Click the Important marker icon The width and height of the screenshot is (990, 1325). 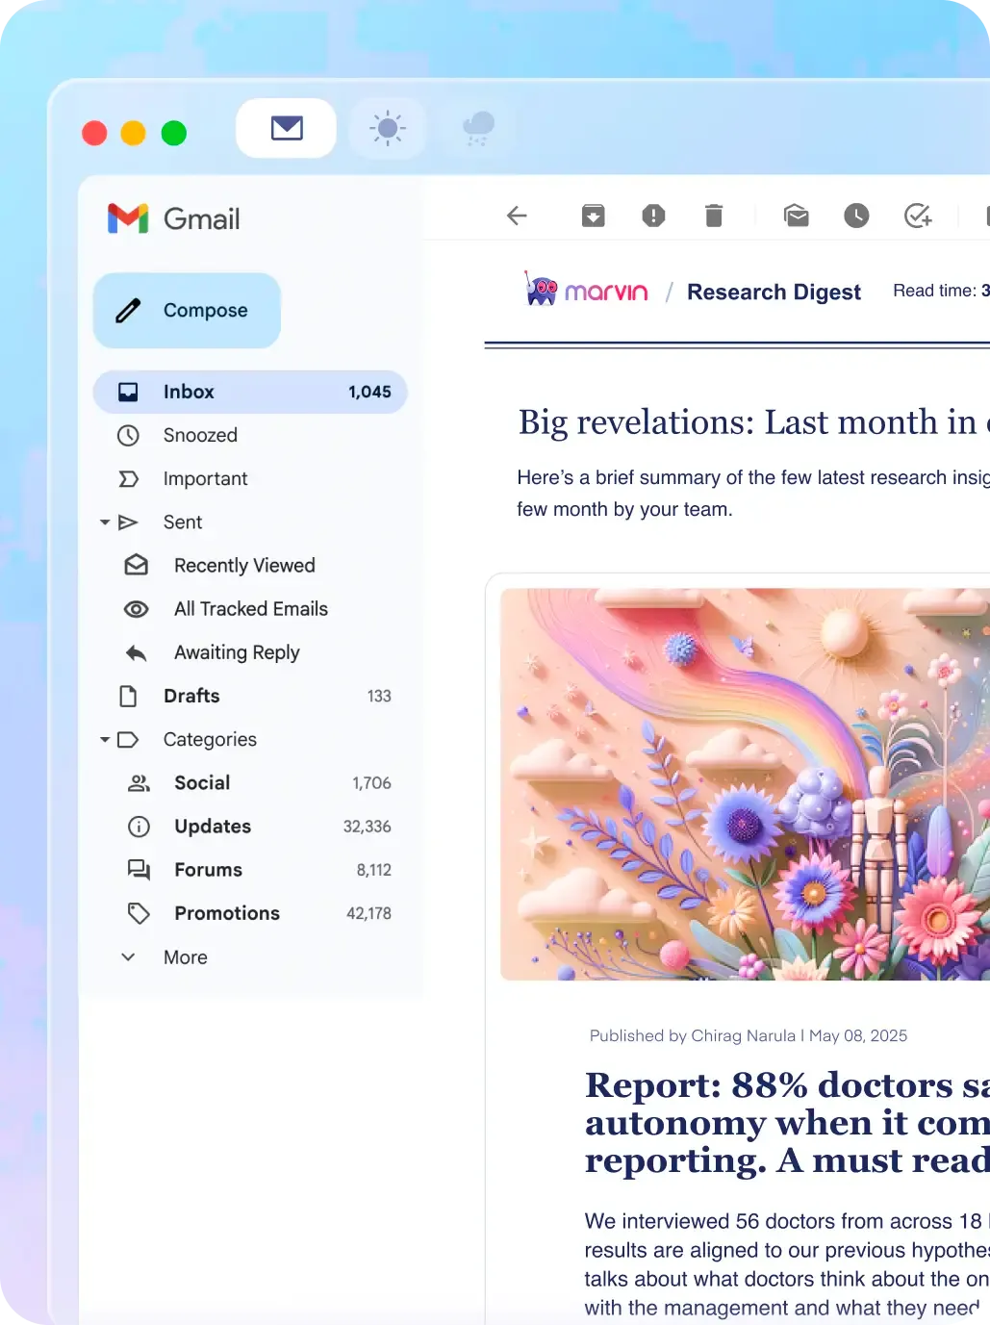(x=128, y=479)
